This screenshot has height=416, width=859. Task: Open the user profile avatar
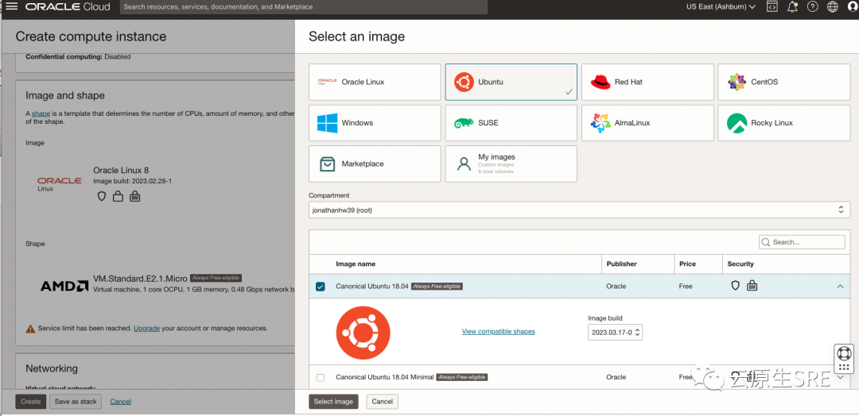(x=852, y=6)
